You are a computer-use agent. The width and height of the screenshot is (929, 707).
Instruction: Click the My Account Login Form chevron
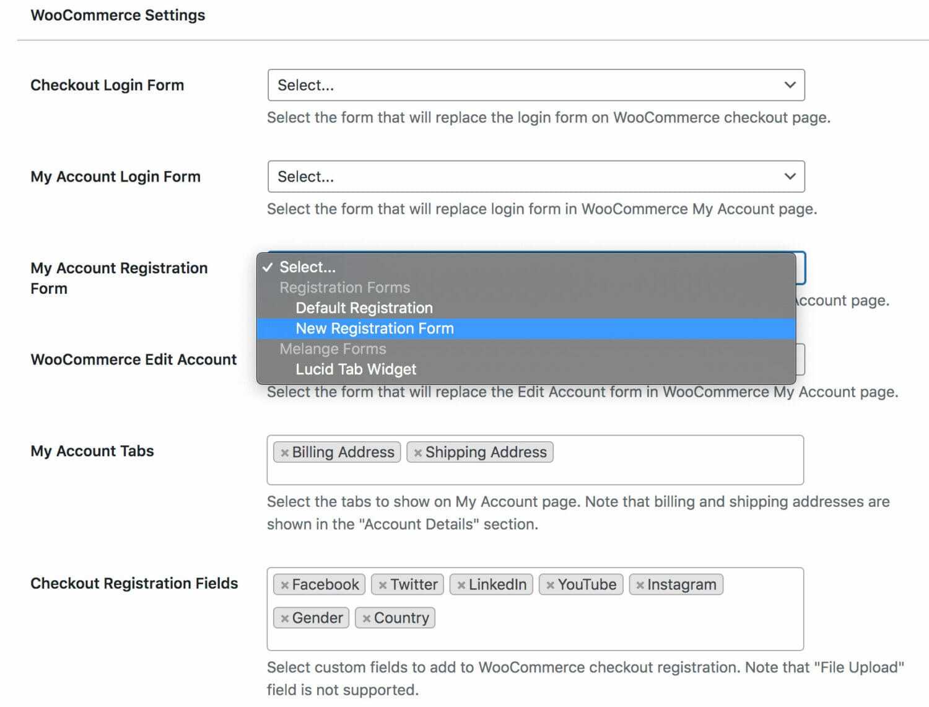790,177
